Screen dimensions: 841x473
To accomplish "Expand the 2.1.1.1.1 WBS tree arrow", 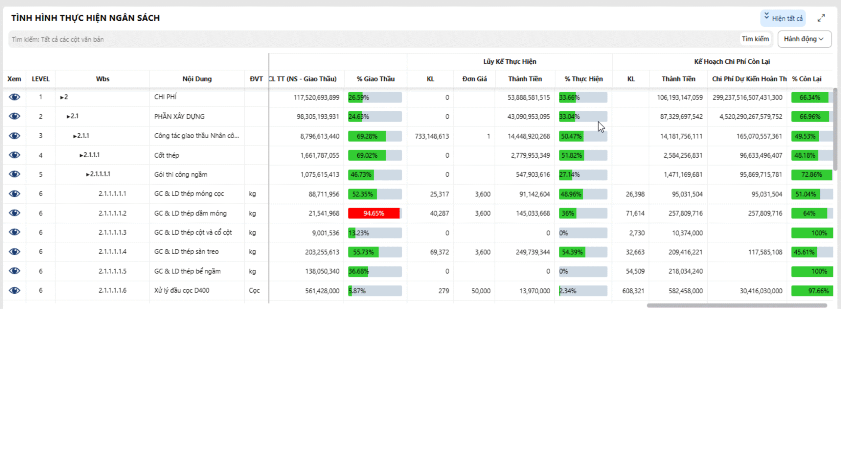I will point(88,174).
